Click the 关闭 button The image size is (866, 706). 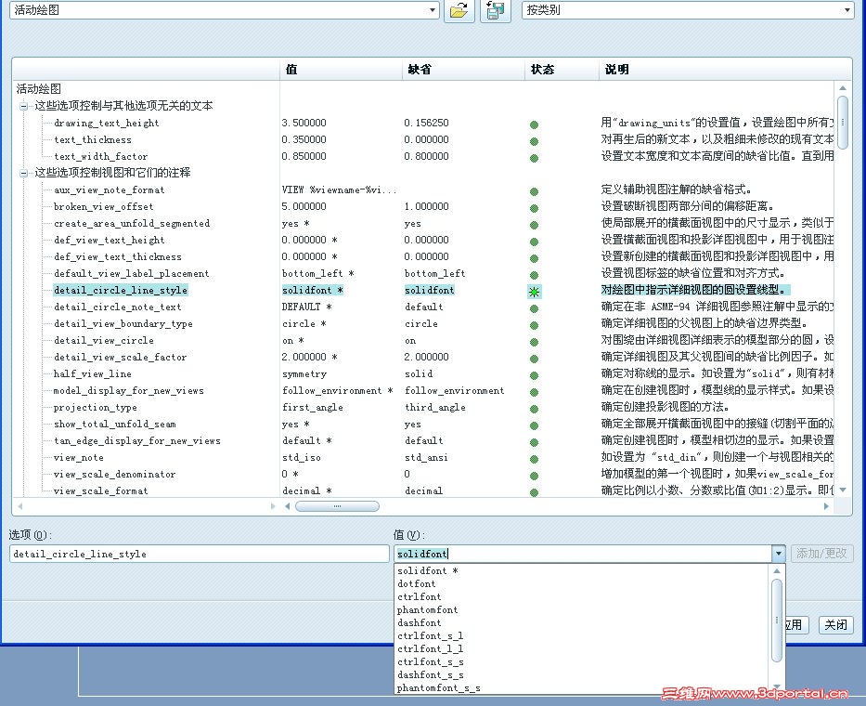(x=835, y=625)
